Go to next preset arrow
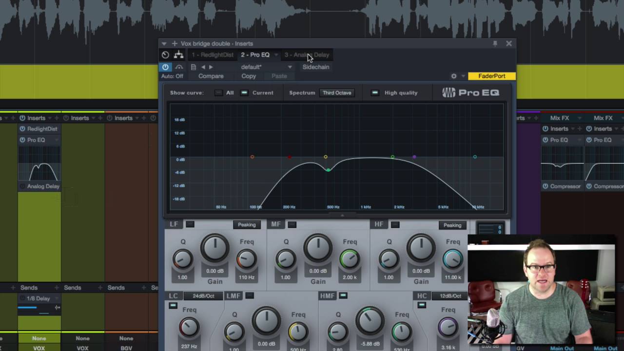The image size is (624, 351). click(x=211, y=67)
